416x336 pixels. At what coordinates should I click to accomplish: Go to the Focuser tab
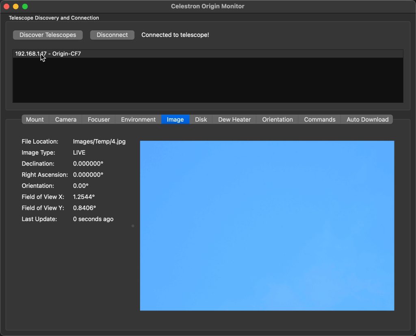point(99,120)
